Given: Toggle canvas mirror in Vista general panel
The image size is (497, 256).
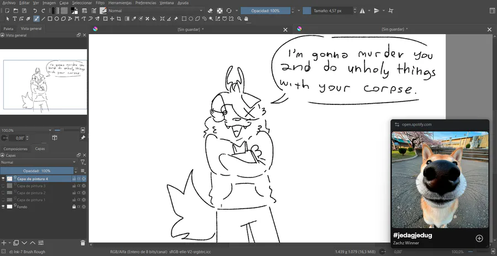Looking at the screenshot, I should pos(55,138).
